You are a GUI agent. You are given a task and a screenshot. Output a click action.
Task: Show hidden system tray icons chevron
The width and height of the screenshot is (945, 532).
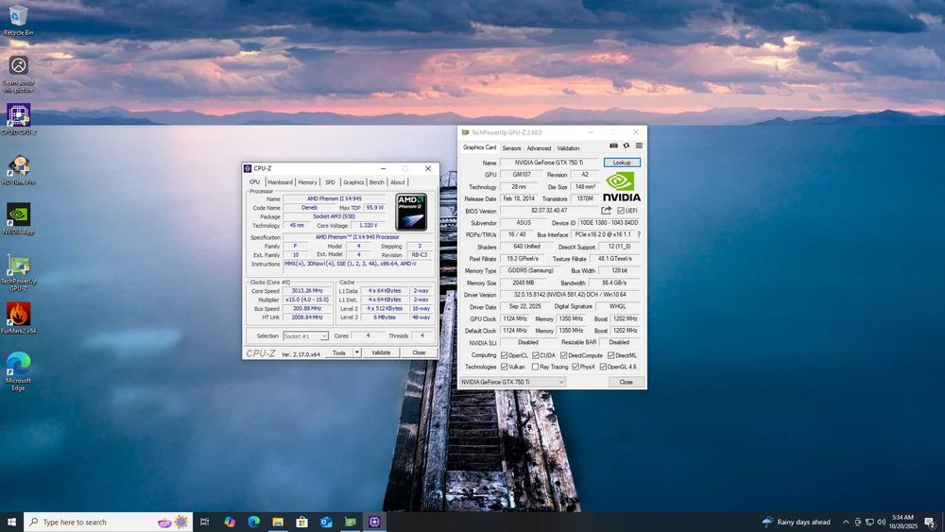[846, 522]
